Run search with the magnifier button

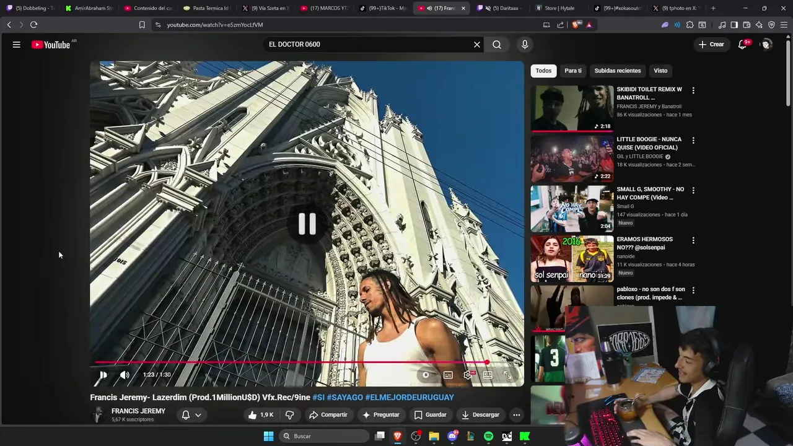497,45
